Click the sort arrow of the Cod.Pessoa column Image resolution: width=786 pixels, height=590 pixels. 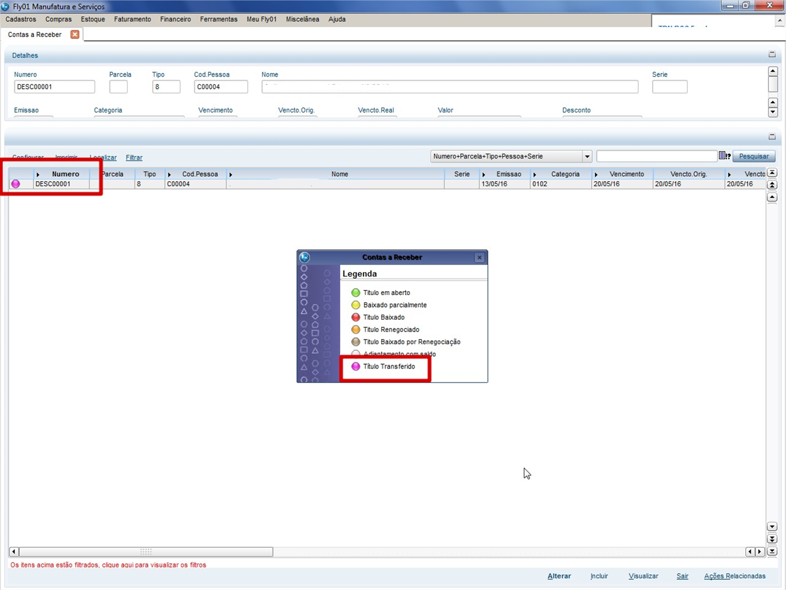tap(170, 174)
